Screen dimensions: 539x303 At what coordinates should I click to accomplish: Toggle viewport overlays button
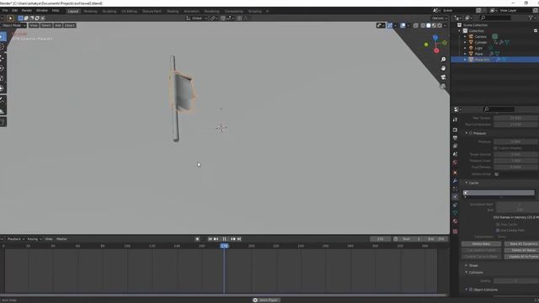point(403,25)
